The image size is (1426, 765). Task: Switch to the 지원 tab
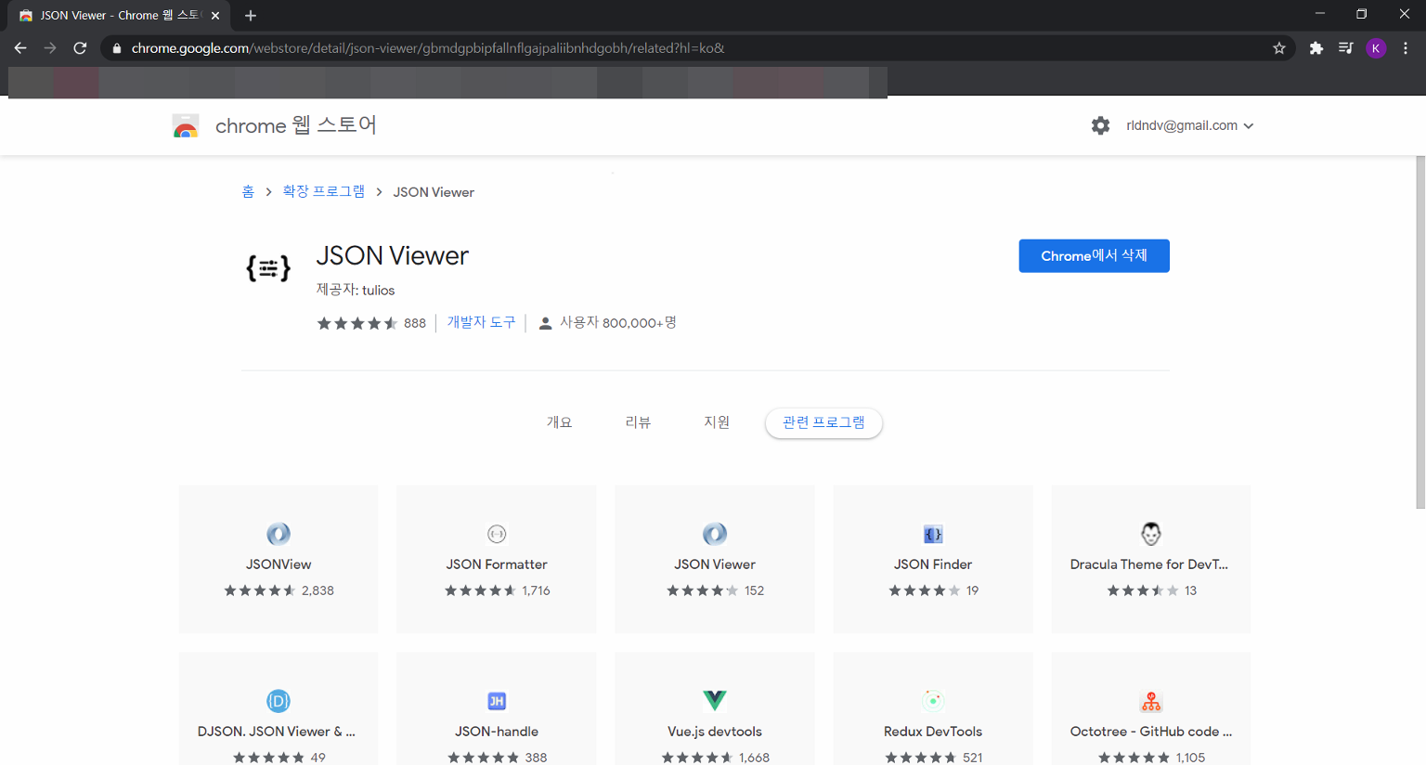click(x=717, y=422)
